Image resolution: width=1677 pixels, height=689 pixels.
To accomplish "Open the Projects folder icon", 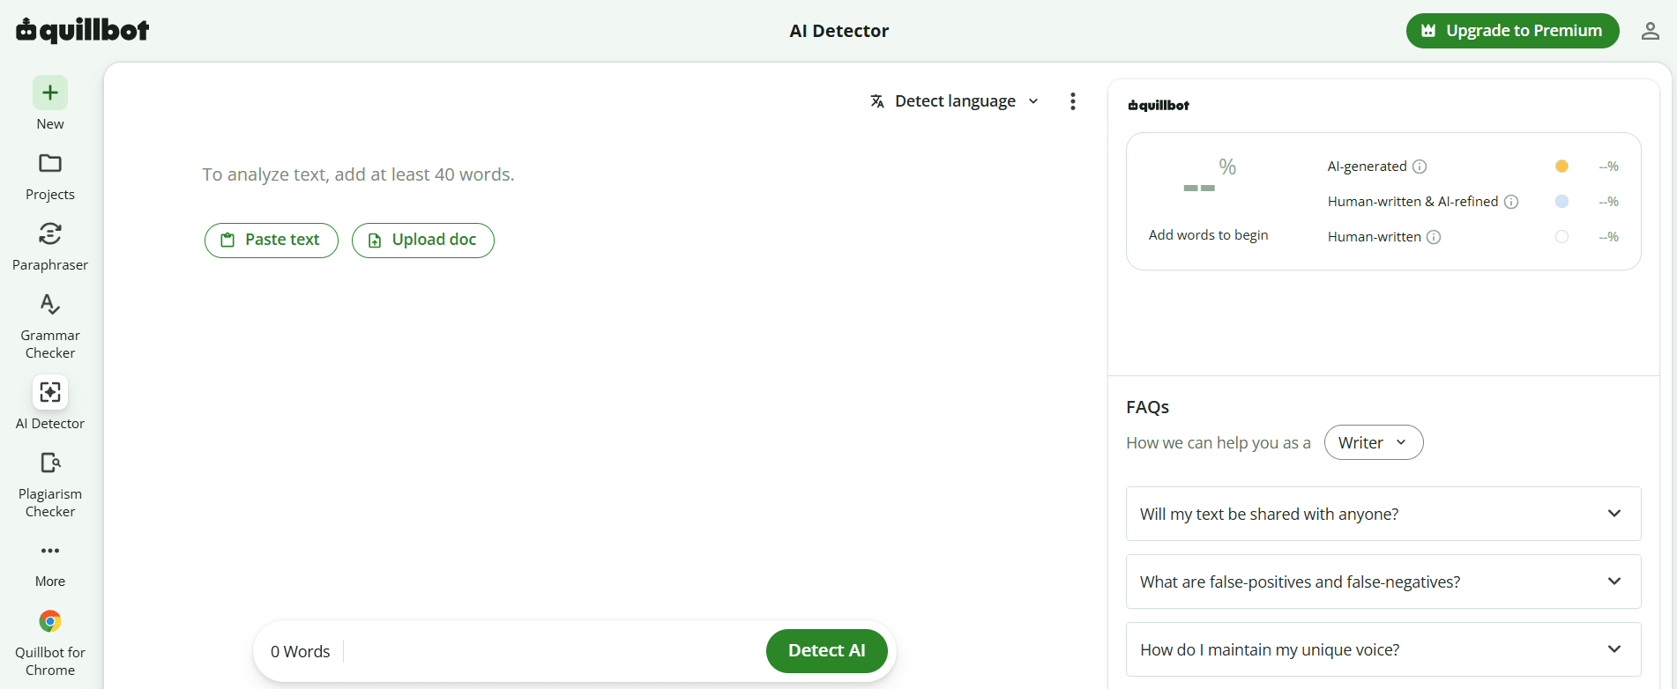I will click(50, 163).
